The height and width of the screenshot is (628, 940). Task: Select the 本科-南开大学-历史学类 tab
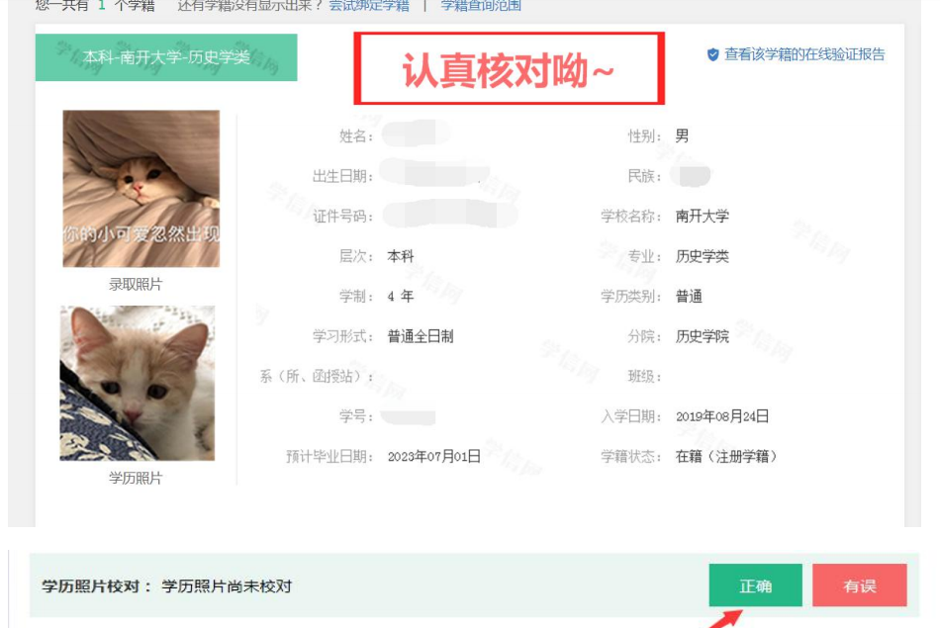pyautogui.click(x=166, y=57)
